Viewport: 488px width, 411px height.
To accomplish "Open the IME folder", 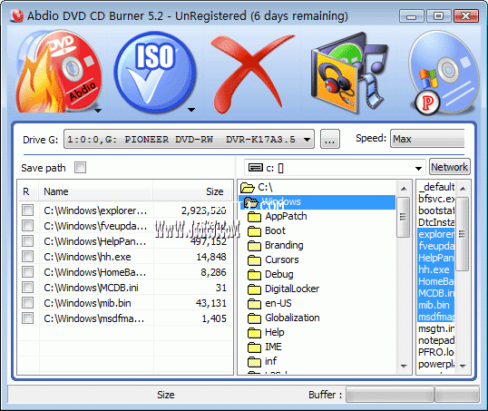I will (265, 347).
